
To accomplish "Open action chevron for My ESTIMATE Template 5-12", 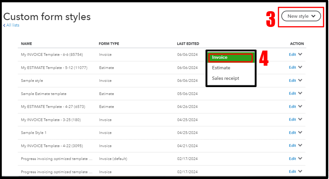I will click(x=300, y=67).
